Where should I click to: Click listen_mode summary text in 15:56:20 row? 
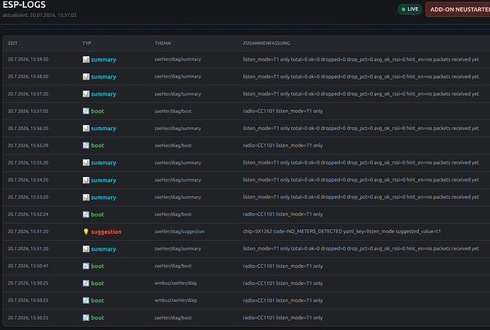[x=361, y=128]
